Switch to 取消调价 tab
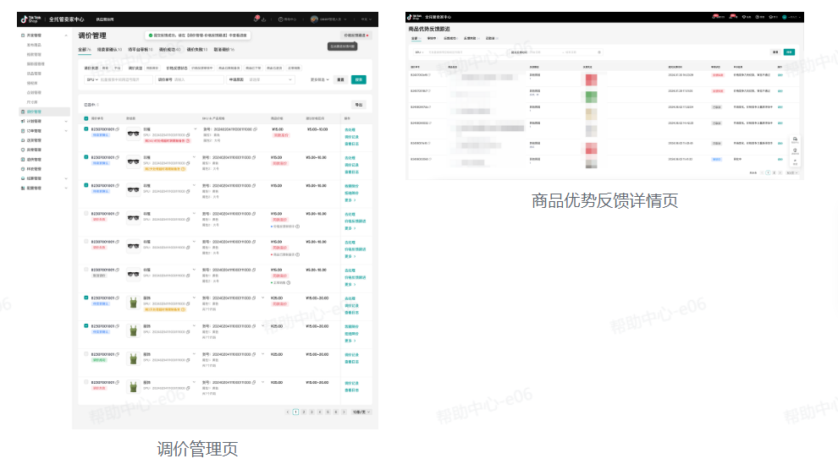This screenshot has width=838, height=464. 224,50
